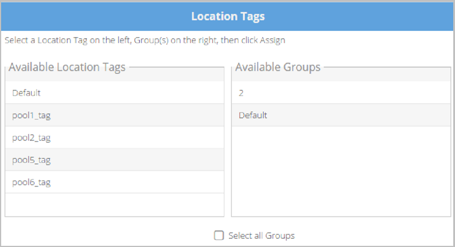
Task: Click the word Group(s) in the instructions
Action: [151, 40]
